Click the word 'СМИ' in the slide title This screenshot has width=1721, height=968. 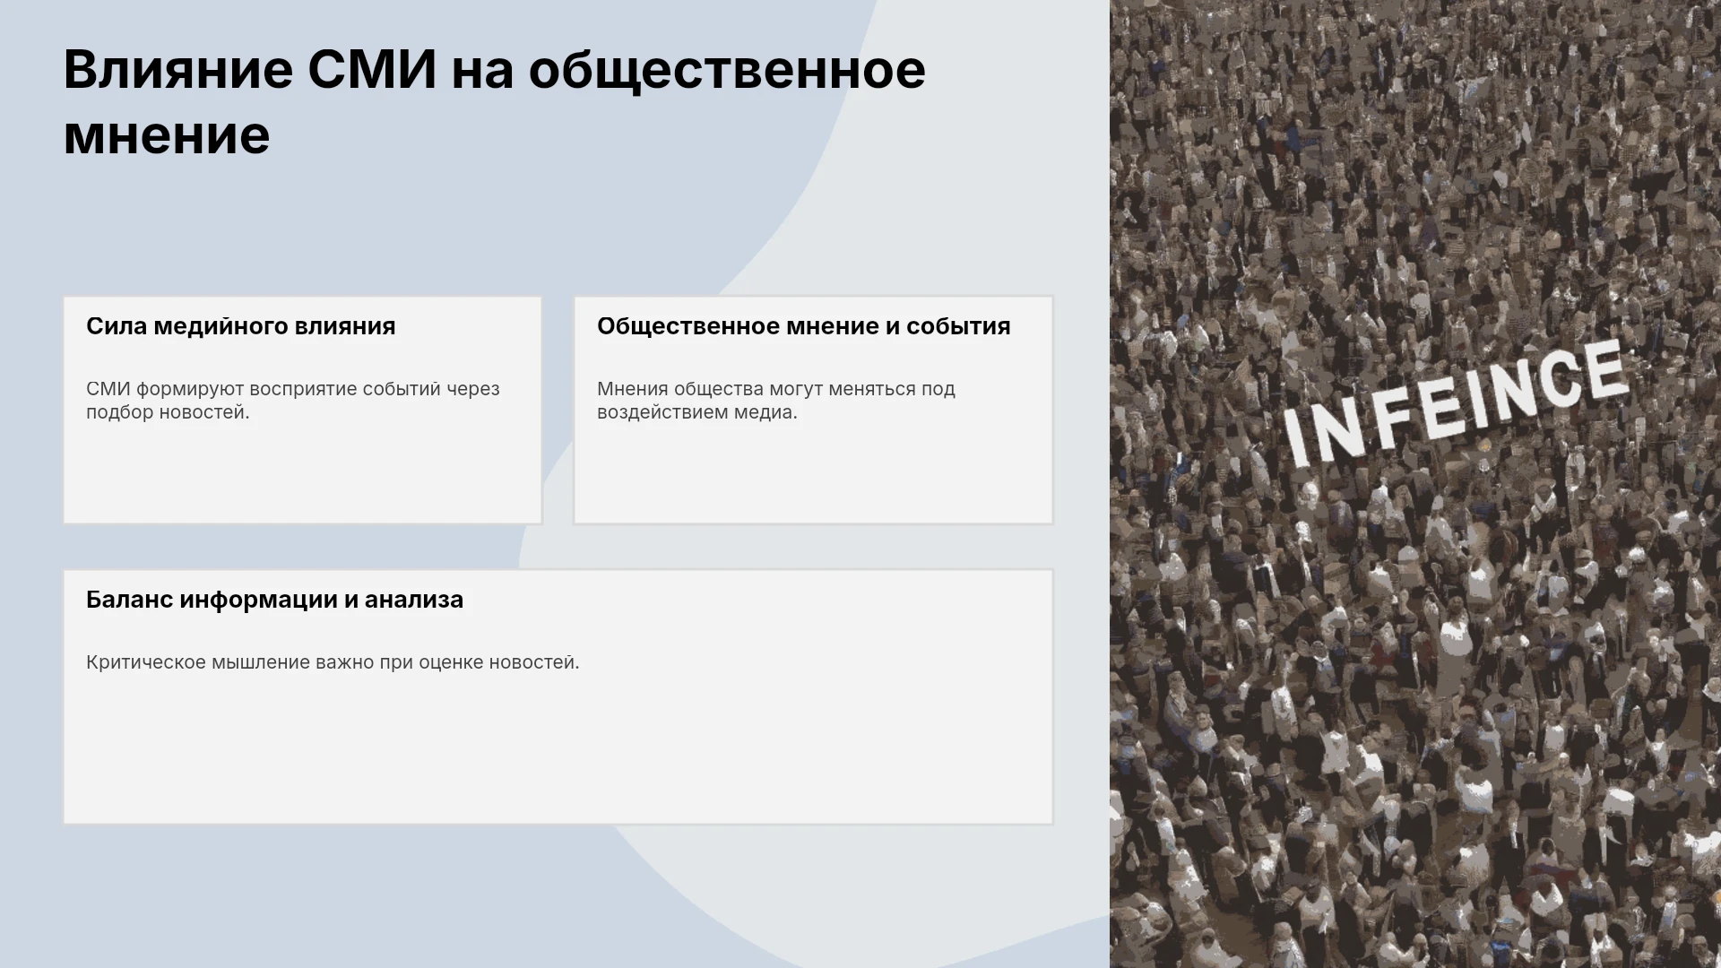[372, 69]
